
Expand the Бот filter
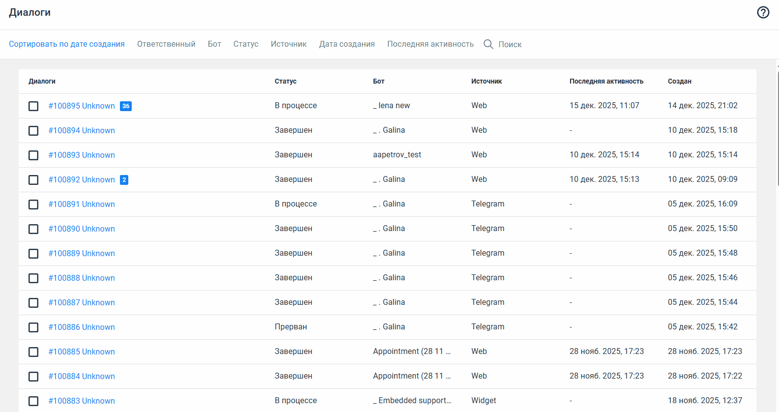(214, 44)
